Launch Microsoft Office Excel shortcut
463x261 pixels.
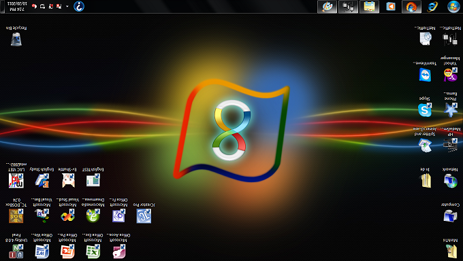[93, 246]
